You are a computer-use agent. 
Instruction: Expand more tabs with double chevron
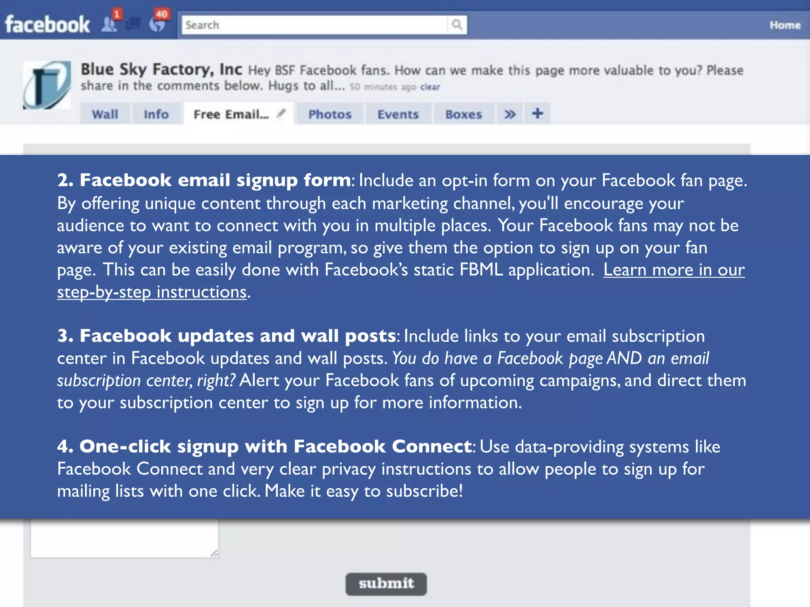510,114
